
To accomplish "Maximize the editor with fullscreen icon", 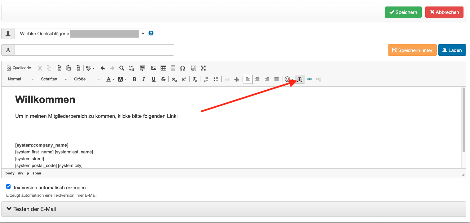I will point(203,68).
